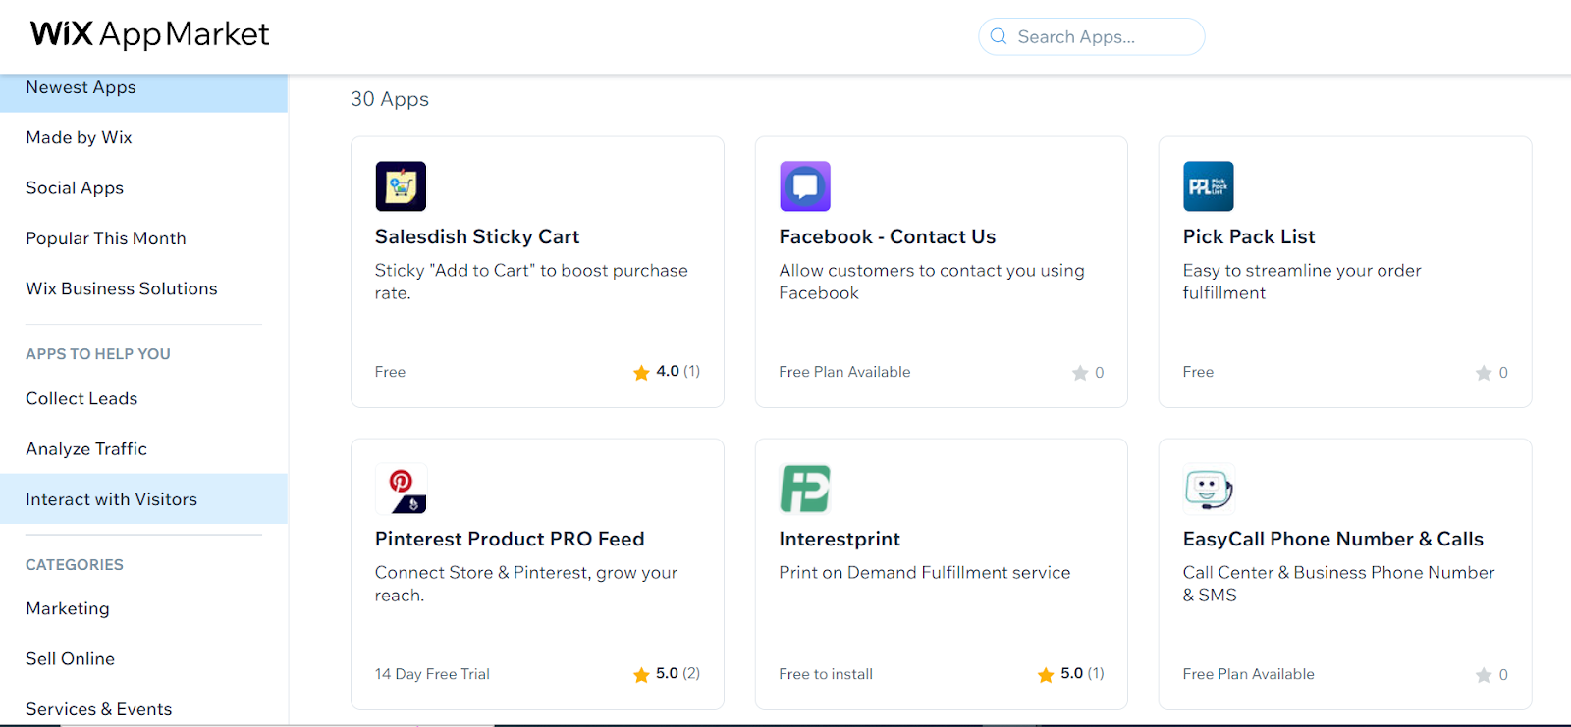Focus the Search Apps input field
The height and width of the screenshot is (727, 1571).
1100,36
